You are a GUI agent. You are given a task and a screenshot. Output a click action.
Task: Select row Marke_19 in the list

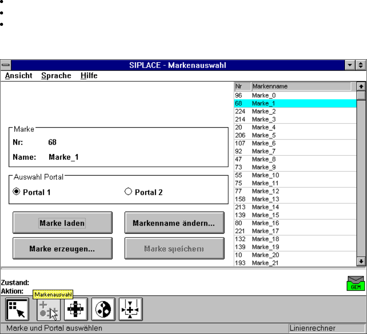(x=295, y=247)
